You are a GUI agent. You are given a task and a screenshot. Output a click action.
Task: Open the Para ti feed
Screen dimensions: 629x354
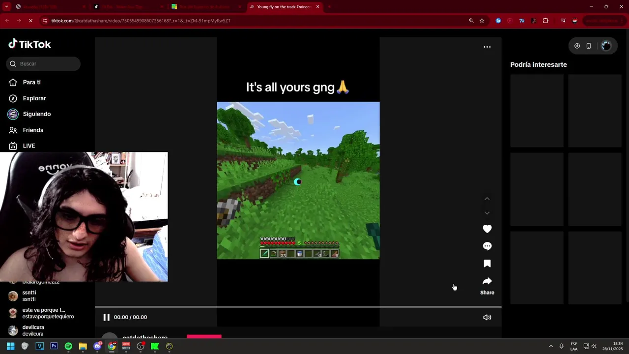(31, 82)
